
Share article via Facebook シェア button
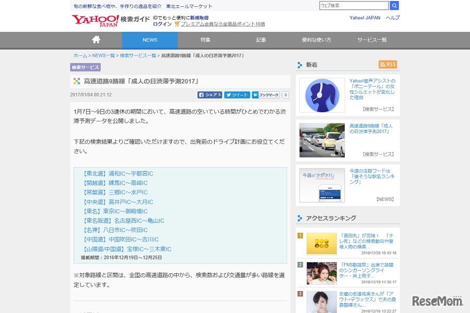tap(210, 95)
